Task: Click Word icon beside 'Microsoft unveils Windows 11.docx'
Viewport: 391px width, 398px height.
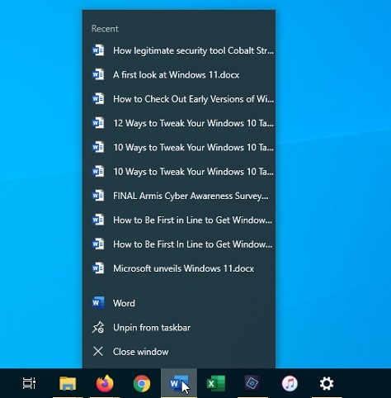Action: 98,268
